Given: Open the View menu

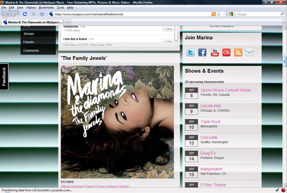Looking at the screenshot, I should click(x=20, y=8).
